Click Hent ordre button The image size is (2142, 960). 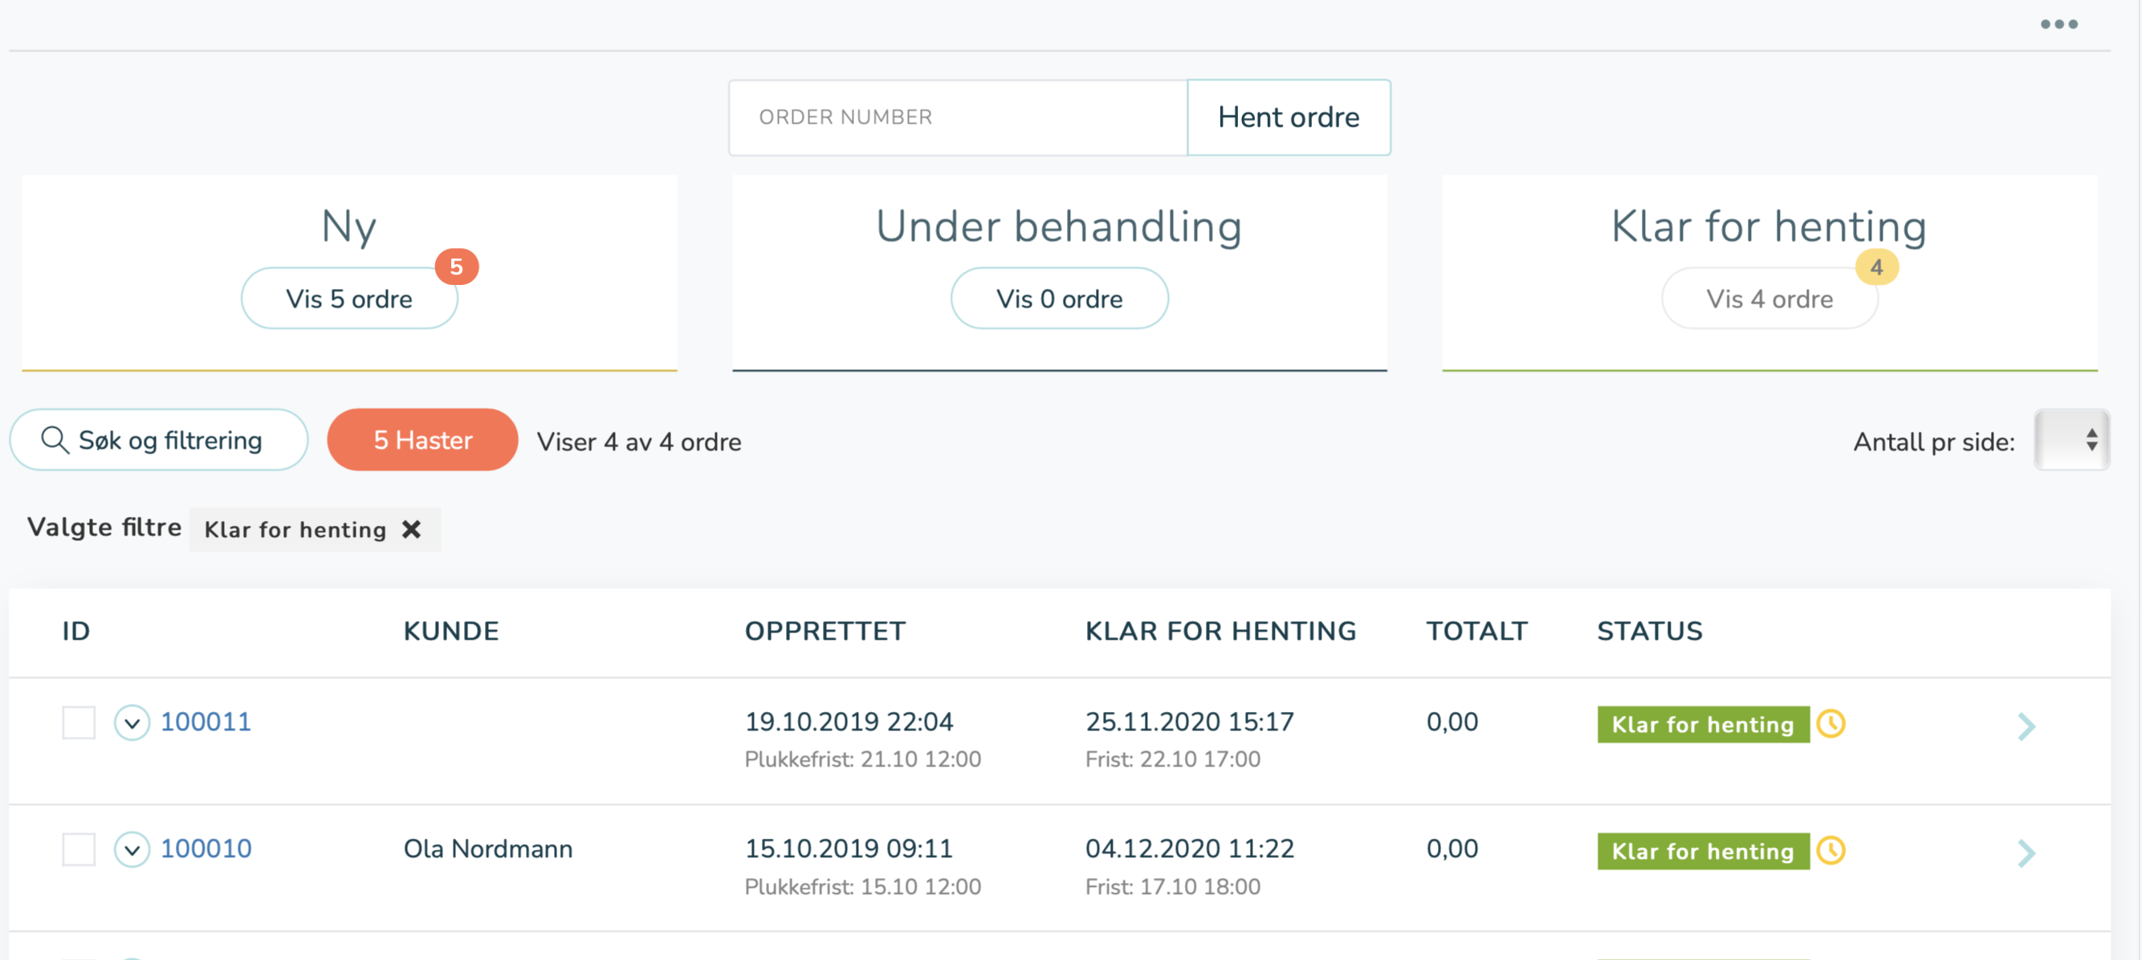coord(1289,117)
